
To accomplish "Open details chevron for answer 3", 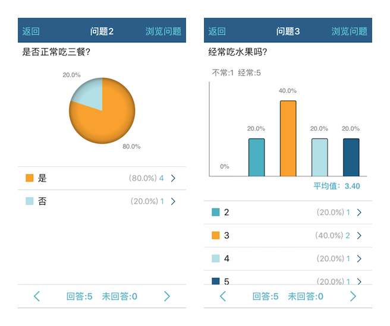I will 359,235.
